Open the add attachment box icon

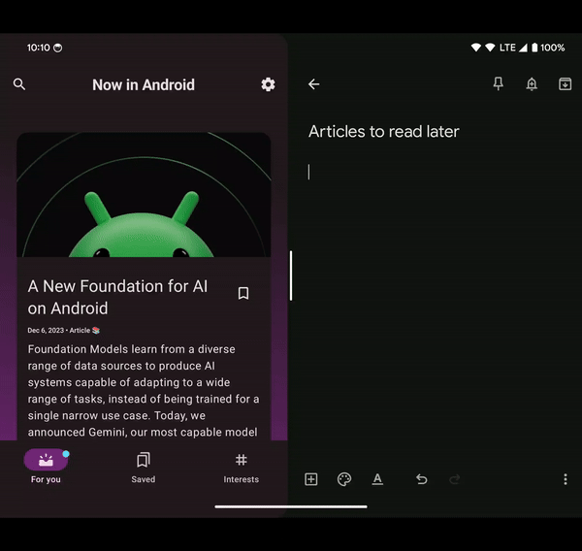[310, 479]
